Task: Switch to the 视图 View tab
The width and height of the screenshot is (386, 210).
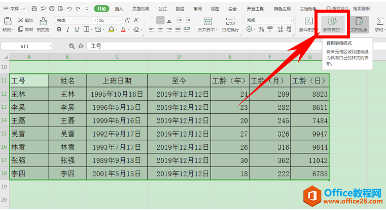Action: pyautogui.click(x=215, y=9)
